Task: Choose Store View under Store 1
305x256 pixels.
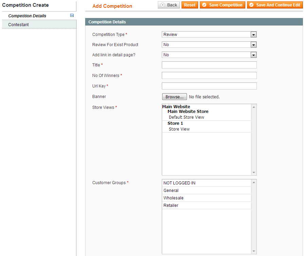Action: [x=179, y=129]
